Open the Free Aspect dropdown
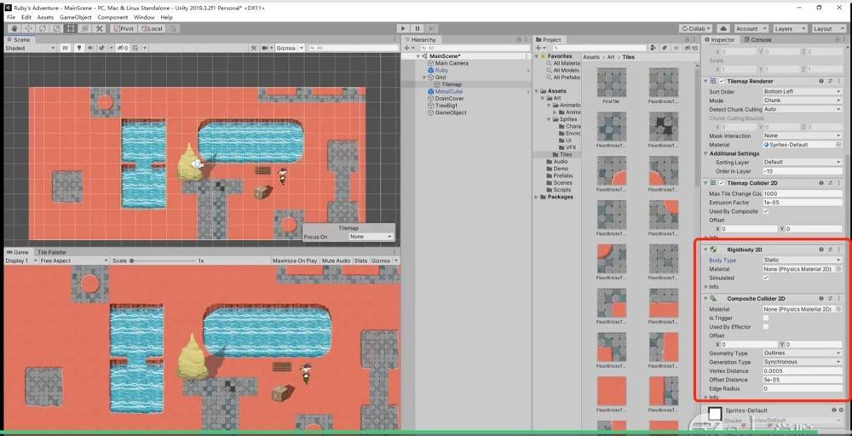This screenshot has height=436, width=852. click(x=74, y=261)
